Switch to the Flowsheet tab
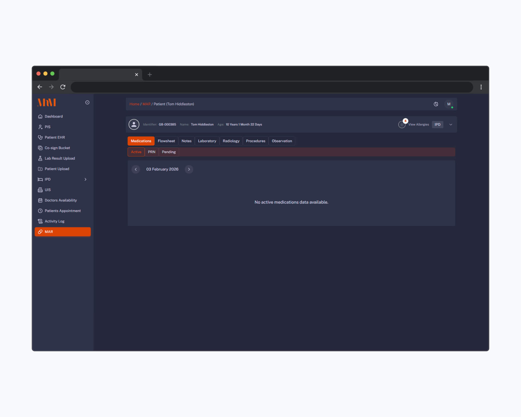 coord(166,141)
